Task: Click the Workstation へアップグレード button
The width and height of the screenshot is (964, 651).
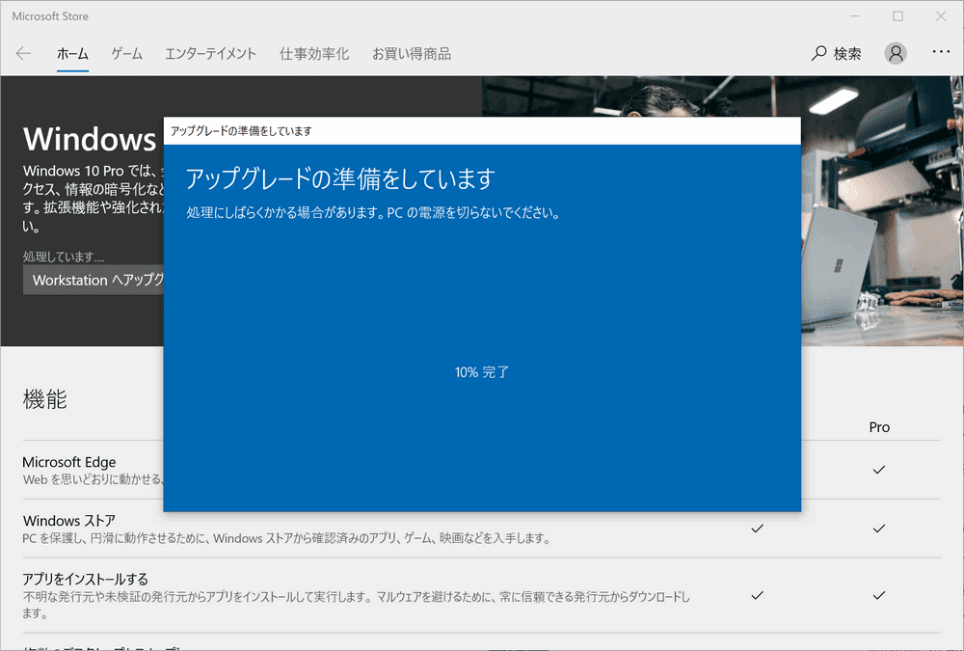Action: [94, 280]
